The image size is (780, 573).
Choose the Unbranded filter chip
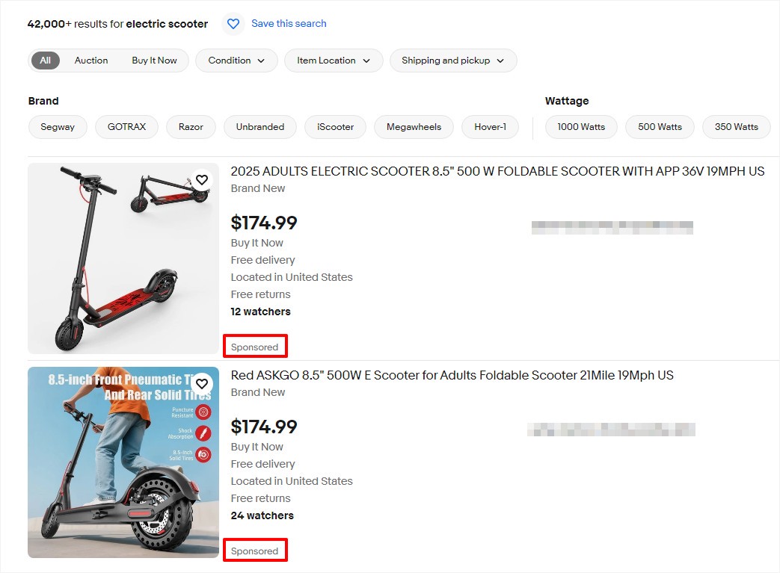coord(260,127)
